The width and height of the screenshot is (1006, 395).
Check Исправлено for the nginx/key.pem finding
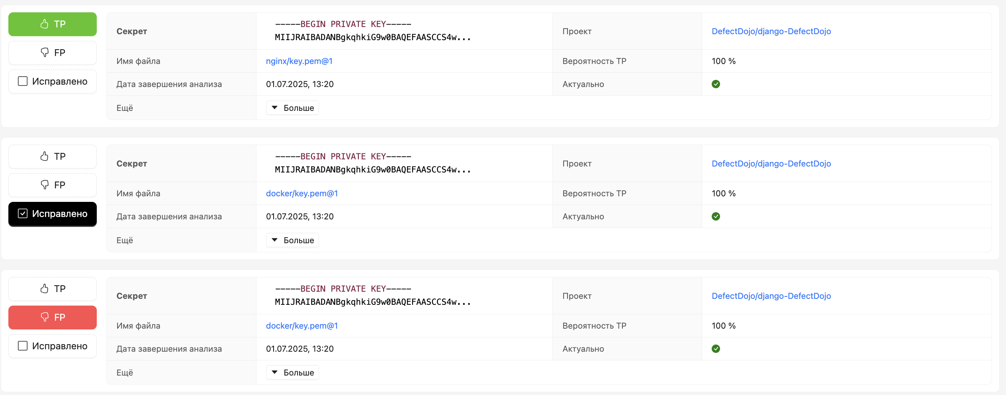(53, 81)
